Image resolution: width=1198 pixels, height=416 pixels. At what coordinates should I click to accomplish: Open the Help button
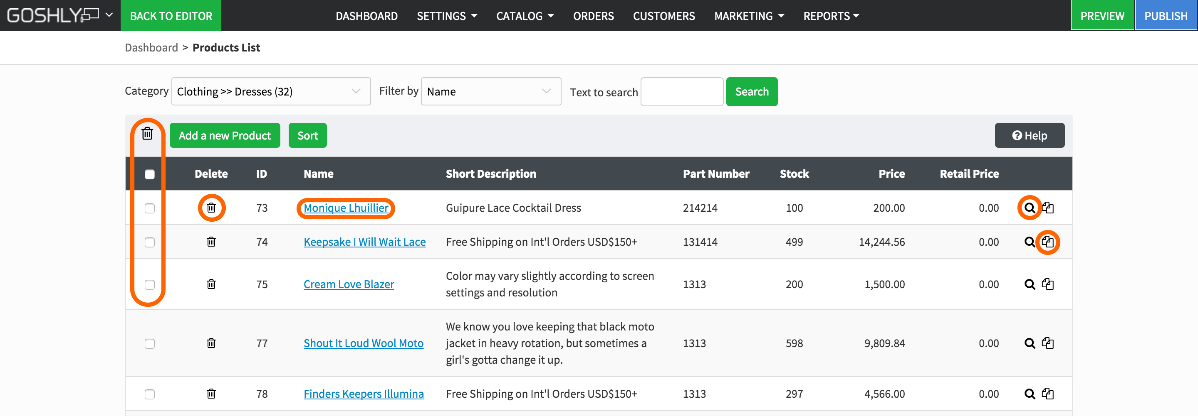coord(1029,135)
